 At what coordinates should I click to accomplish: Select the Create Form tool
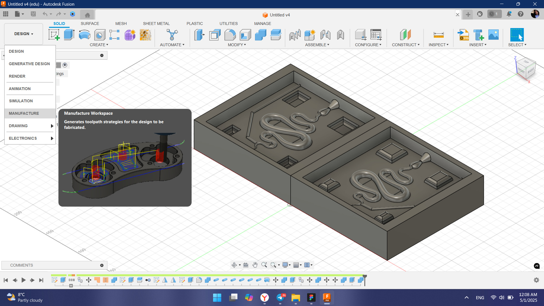[x=130, y=35]
